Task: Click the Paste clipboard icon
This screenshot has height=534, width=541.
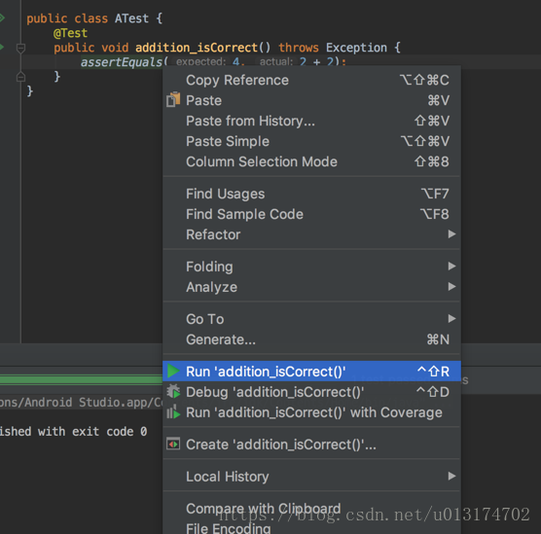Action: [x=173, y=99]
